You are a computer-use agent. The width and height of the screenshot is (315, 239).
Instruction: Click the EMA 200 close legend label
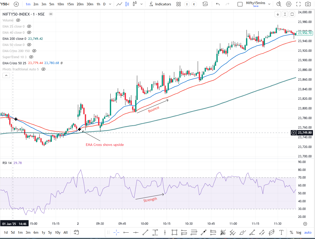click(x=14, y=39)
